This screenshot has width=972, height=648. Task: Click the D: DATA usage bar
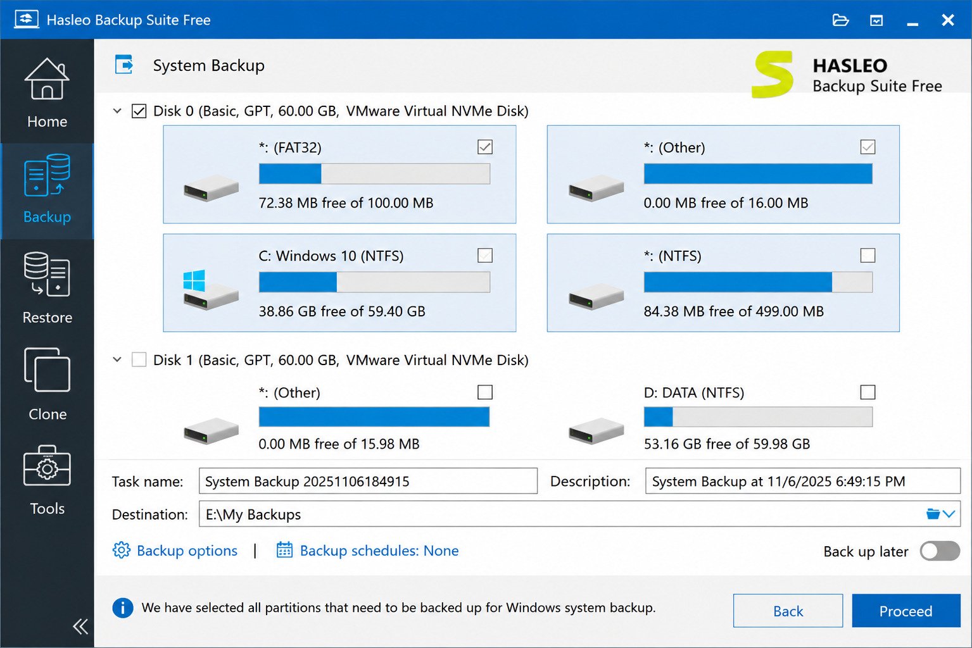758,416
